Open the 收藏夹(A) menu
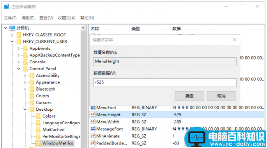The height and width of the screenshot is (148, 267). (x=67, y=18)
